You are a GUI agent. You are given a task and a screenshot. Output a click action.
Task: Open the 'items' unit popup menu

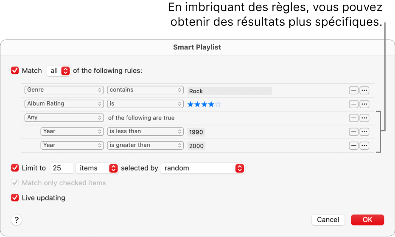97,168
